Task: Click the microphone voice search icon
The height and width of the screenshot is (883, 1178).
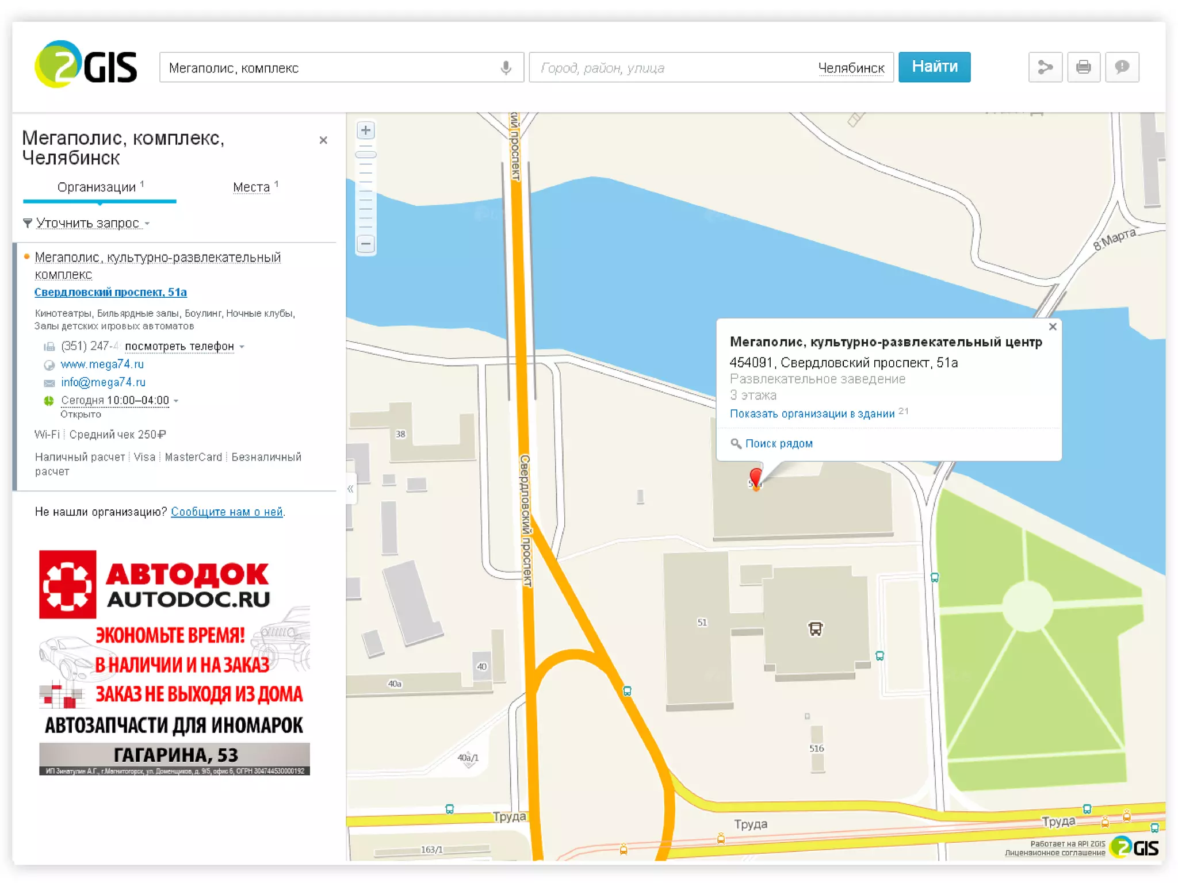Action: (x=506, y=68)
